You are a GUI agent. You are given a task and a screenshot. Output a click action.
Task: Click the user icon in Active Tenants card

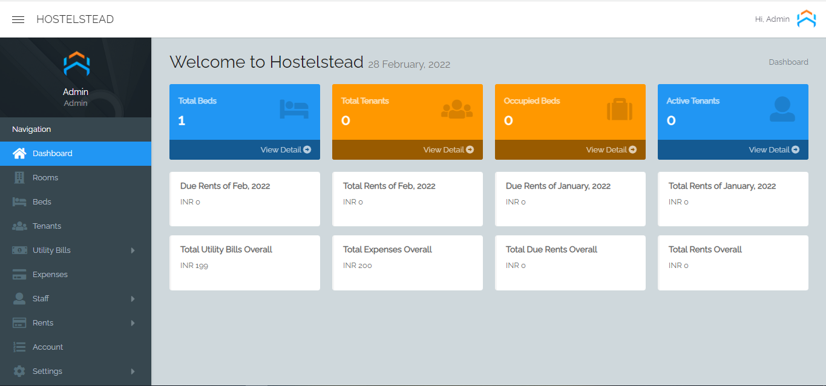[x=782, y=110]
